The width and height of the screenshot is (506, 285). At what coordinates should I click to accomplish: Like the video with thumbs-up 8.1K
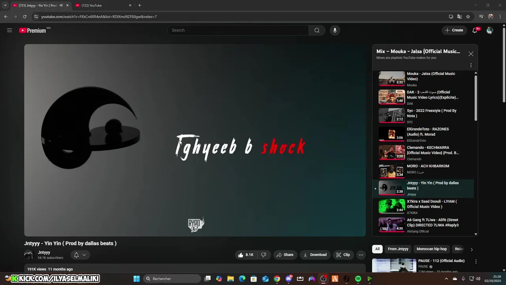[246, 255]
